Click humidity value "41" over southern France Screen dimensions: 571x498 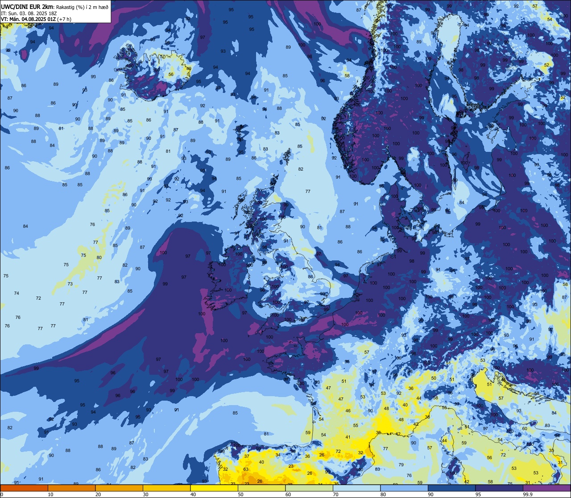click(348, 437)
